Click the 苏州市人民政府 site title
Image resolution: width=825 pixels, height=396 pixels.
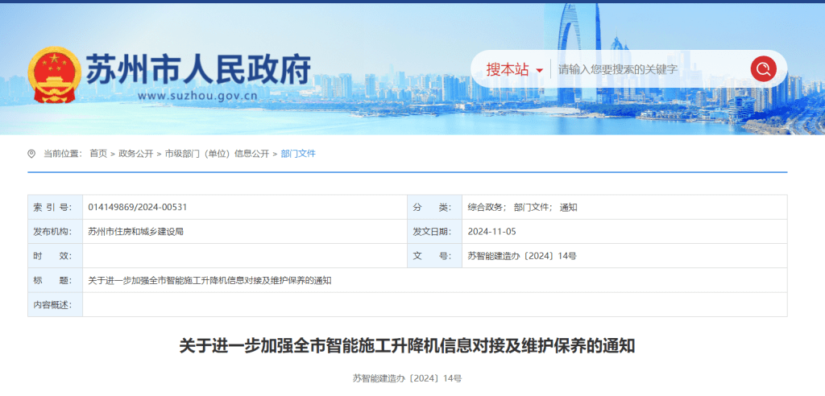pyautogui.click(x=197, y=70)
